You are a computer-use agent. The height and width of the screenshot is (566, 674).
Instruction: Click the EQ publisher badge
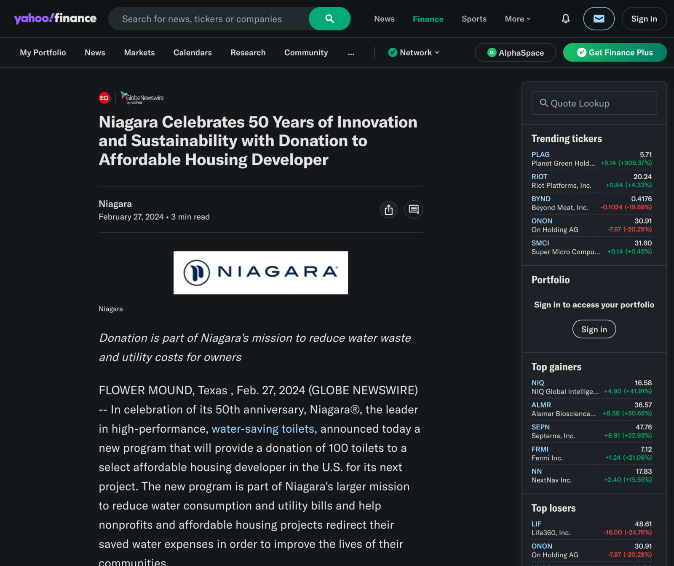[104, 98]
